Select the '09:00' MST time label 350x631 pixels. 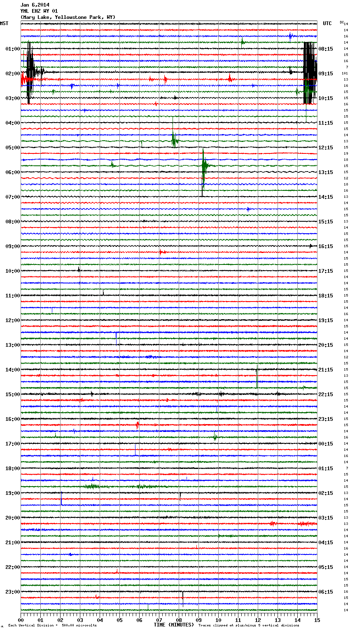pyautogui.click(x=12, y=246)
